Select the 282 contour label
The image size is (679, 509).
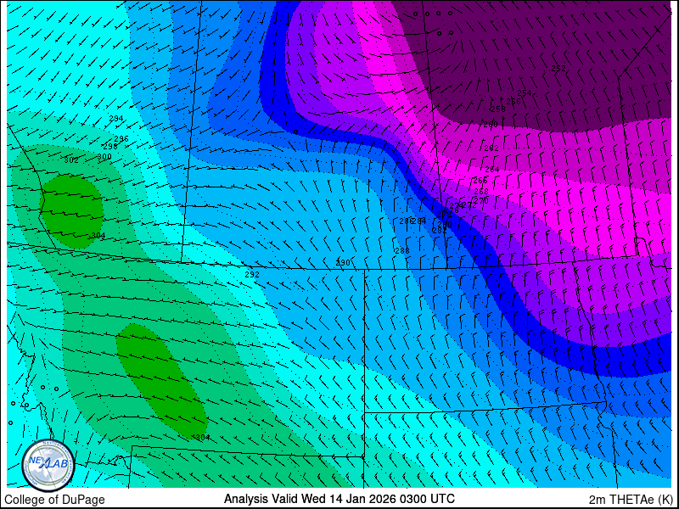[x=440, y=231]
